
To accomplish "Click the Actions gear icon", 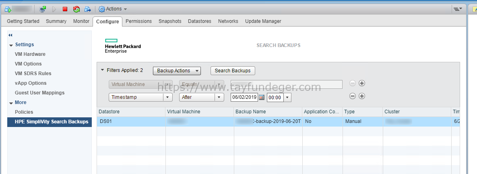I will click(101, 9).
